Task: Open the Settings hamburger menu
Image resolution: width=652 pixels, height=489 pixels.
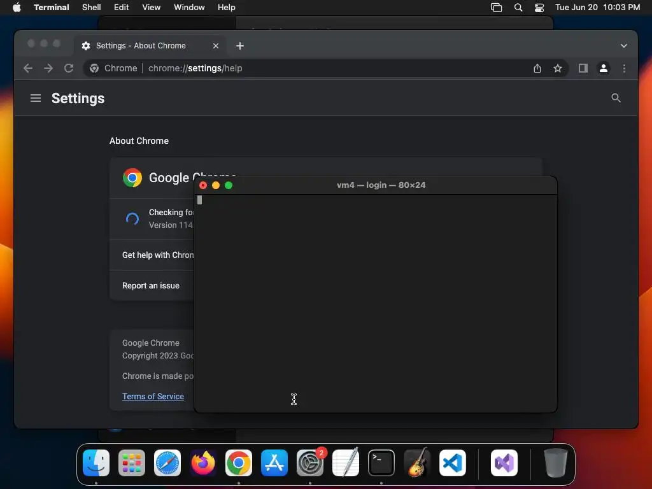Action: tap(36, 98)
